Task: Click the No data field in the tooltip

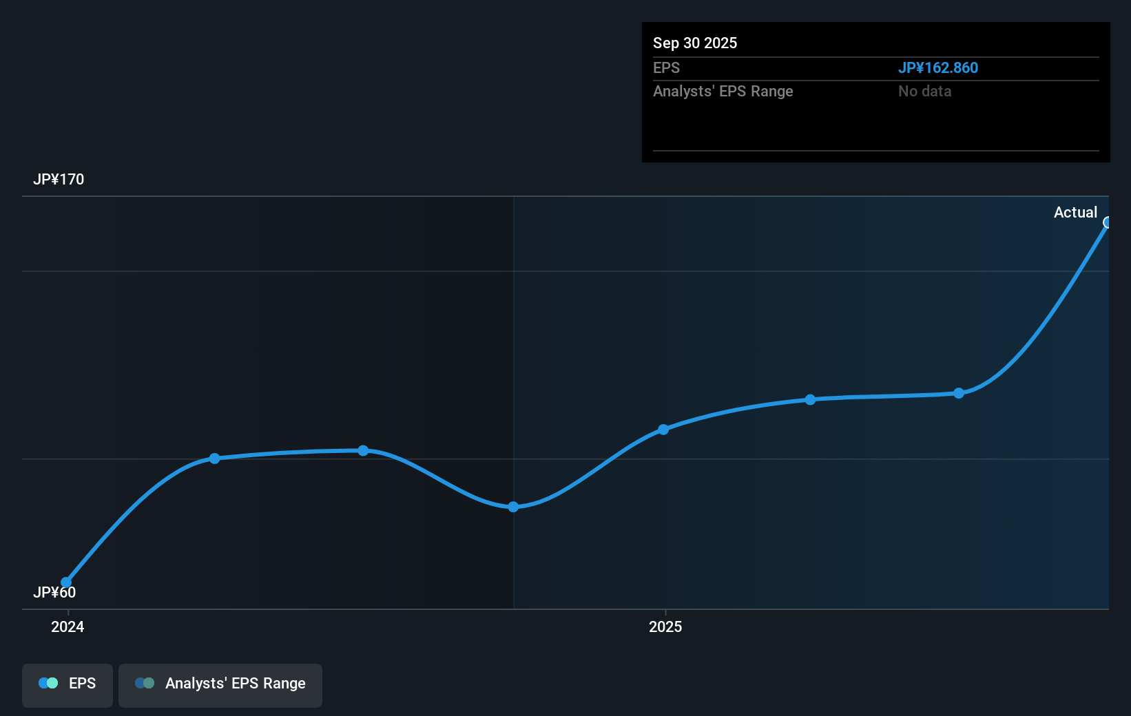Action: 924,91
